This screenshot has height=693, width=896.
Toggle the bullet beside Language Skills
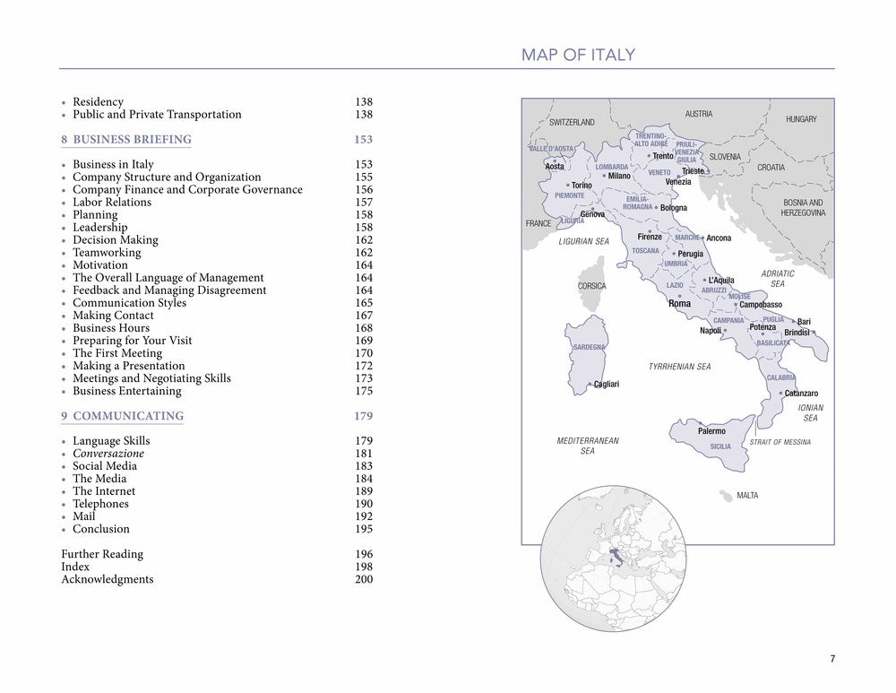coord(63,441)
